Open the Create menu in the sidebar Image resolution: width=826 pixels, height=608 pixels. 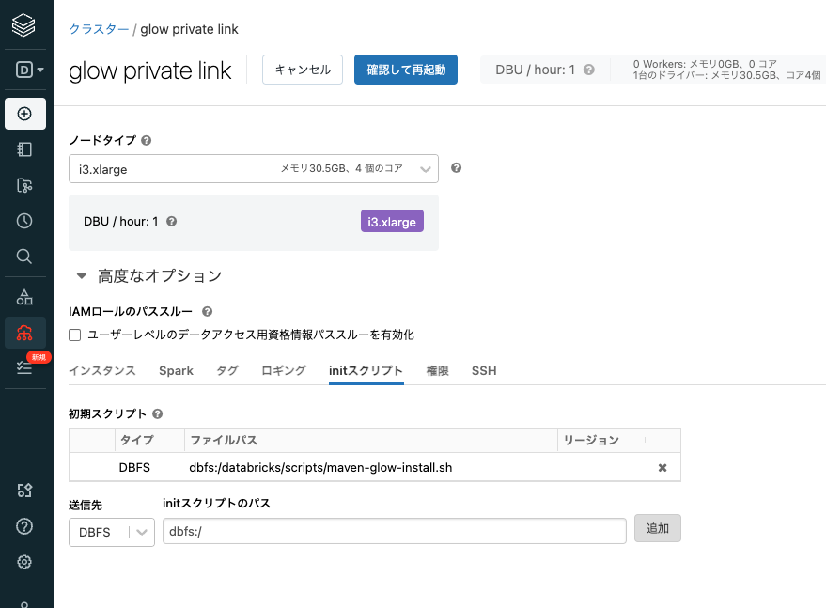coord(25,114)
